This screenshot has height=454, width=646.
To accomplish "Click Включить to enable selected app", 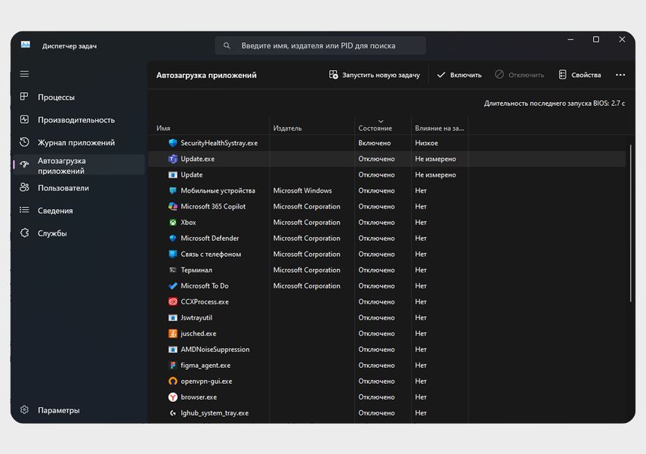I will (x=459, y=75).
